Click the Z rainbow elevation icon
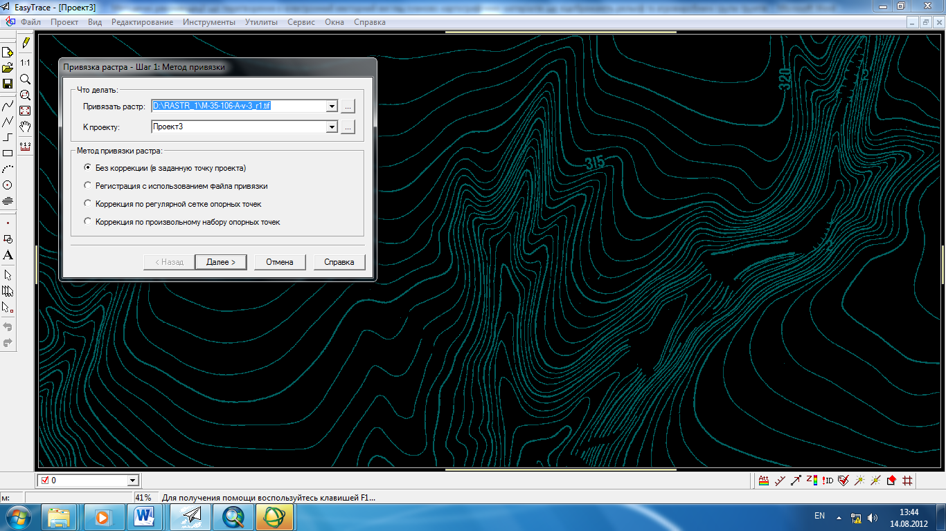The image size is (946, 531). point(812,481)
